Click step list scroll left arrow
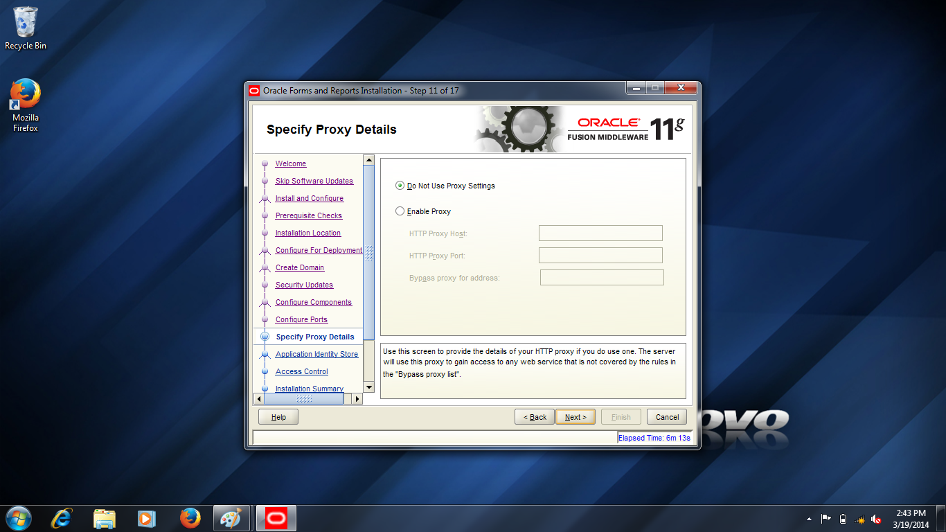 pyautogui.click(x=260, y=399)
